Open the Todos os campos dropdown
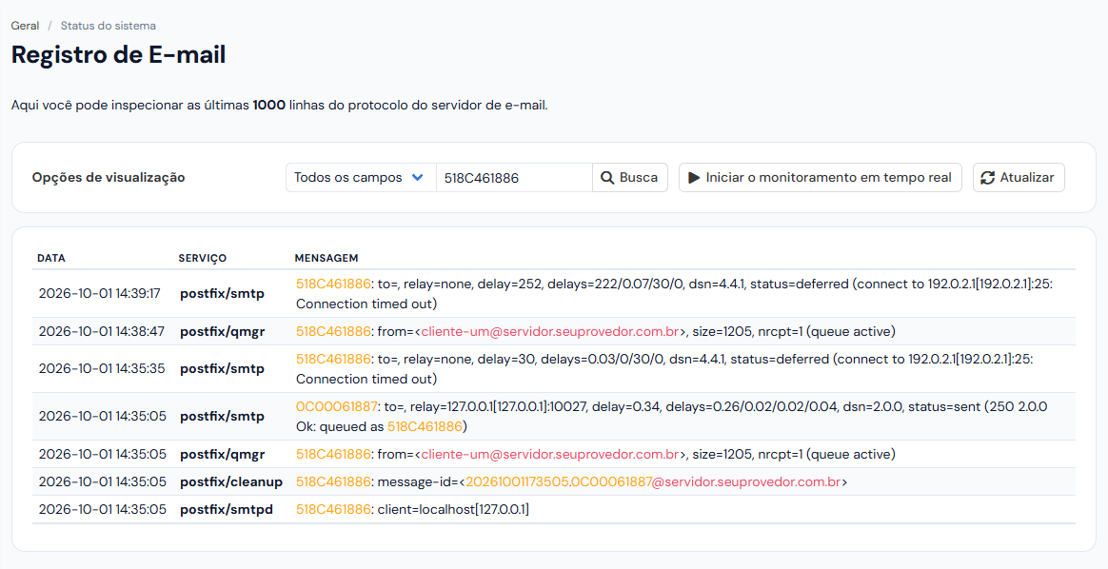 pos(361,178)
